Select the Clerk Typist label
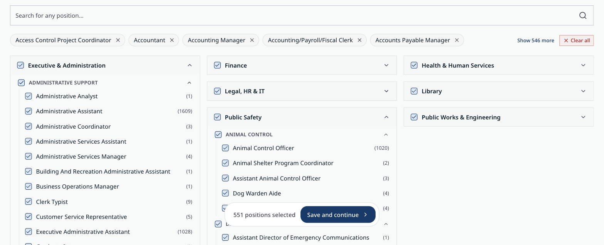This screenshot has height=245, width=604. (52, 202)
